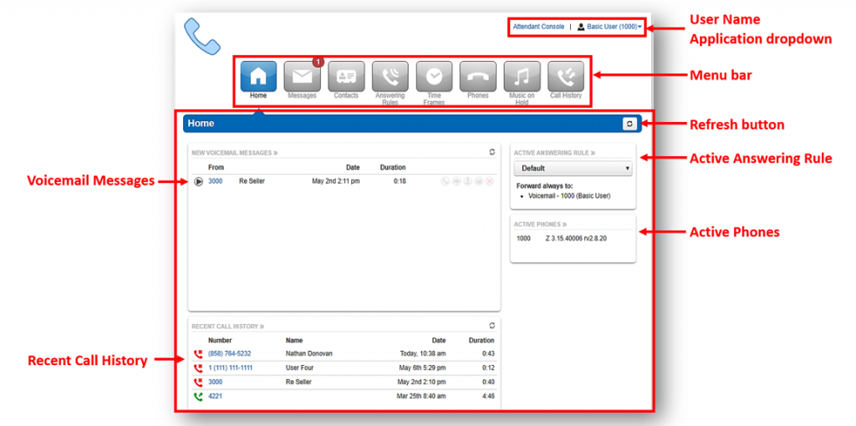The width and height of the screenshot is (856, 426).
Task: Open the Basic User (1000) dropdown
Action: pos(609,27)
